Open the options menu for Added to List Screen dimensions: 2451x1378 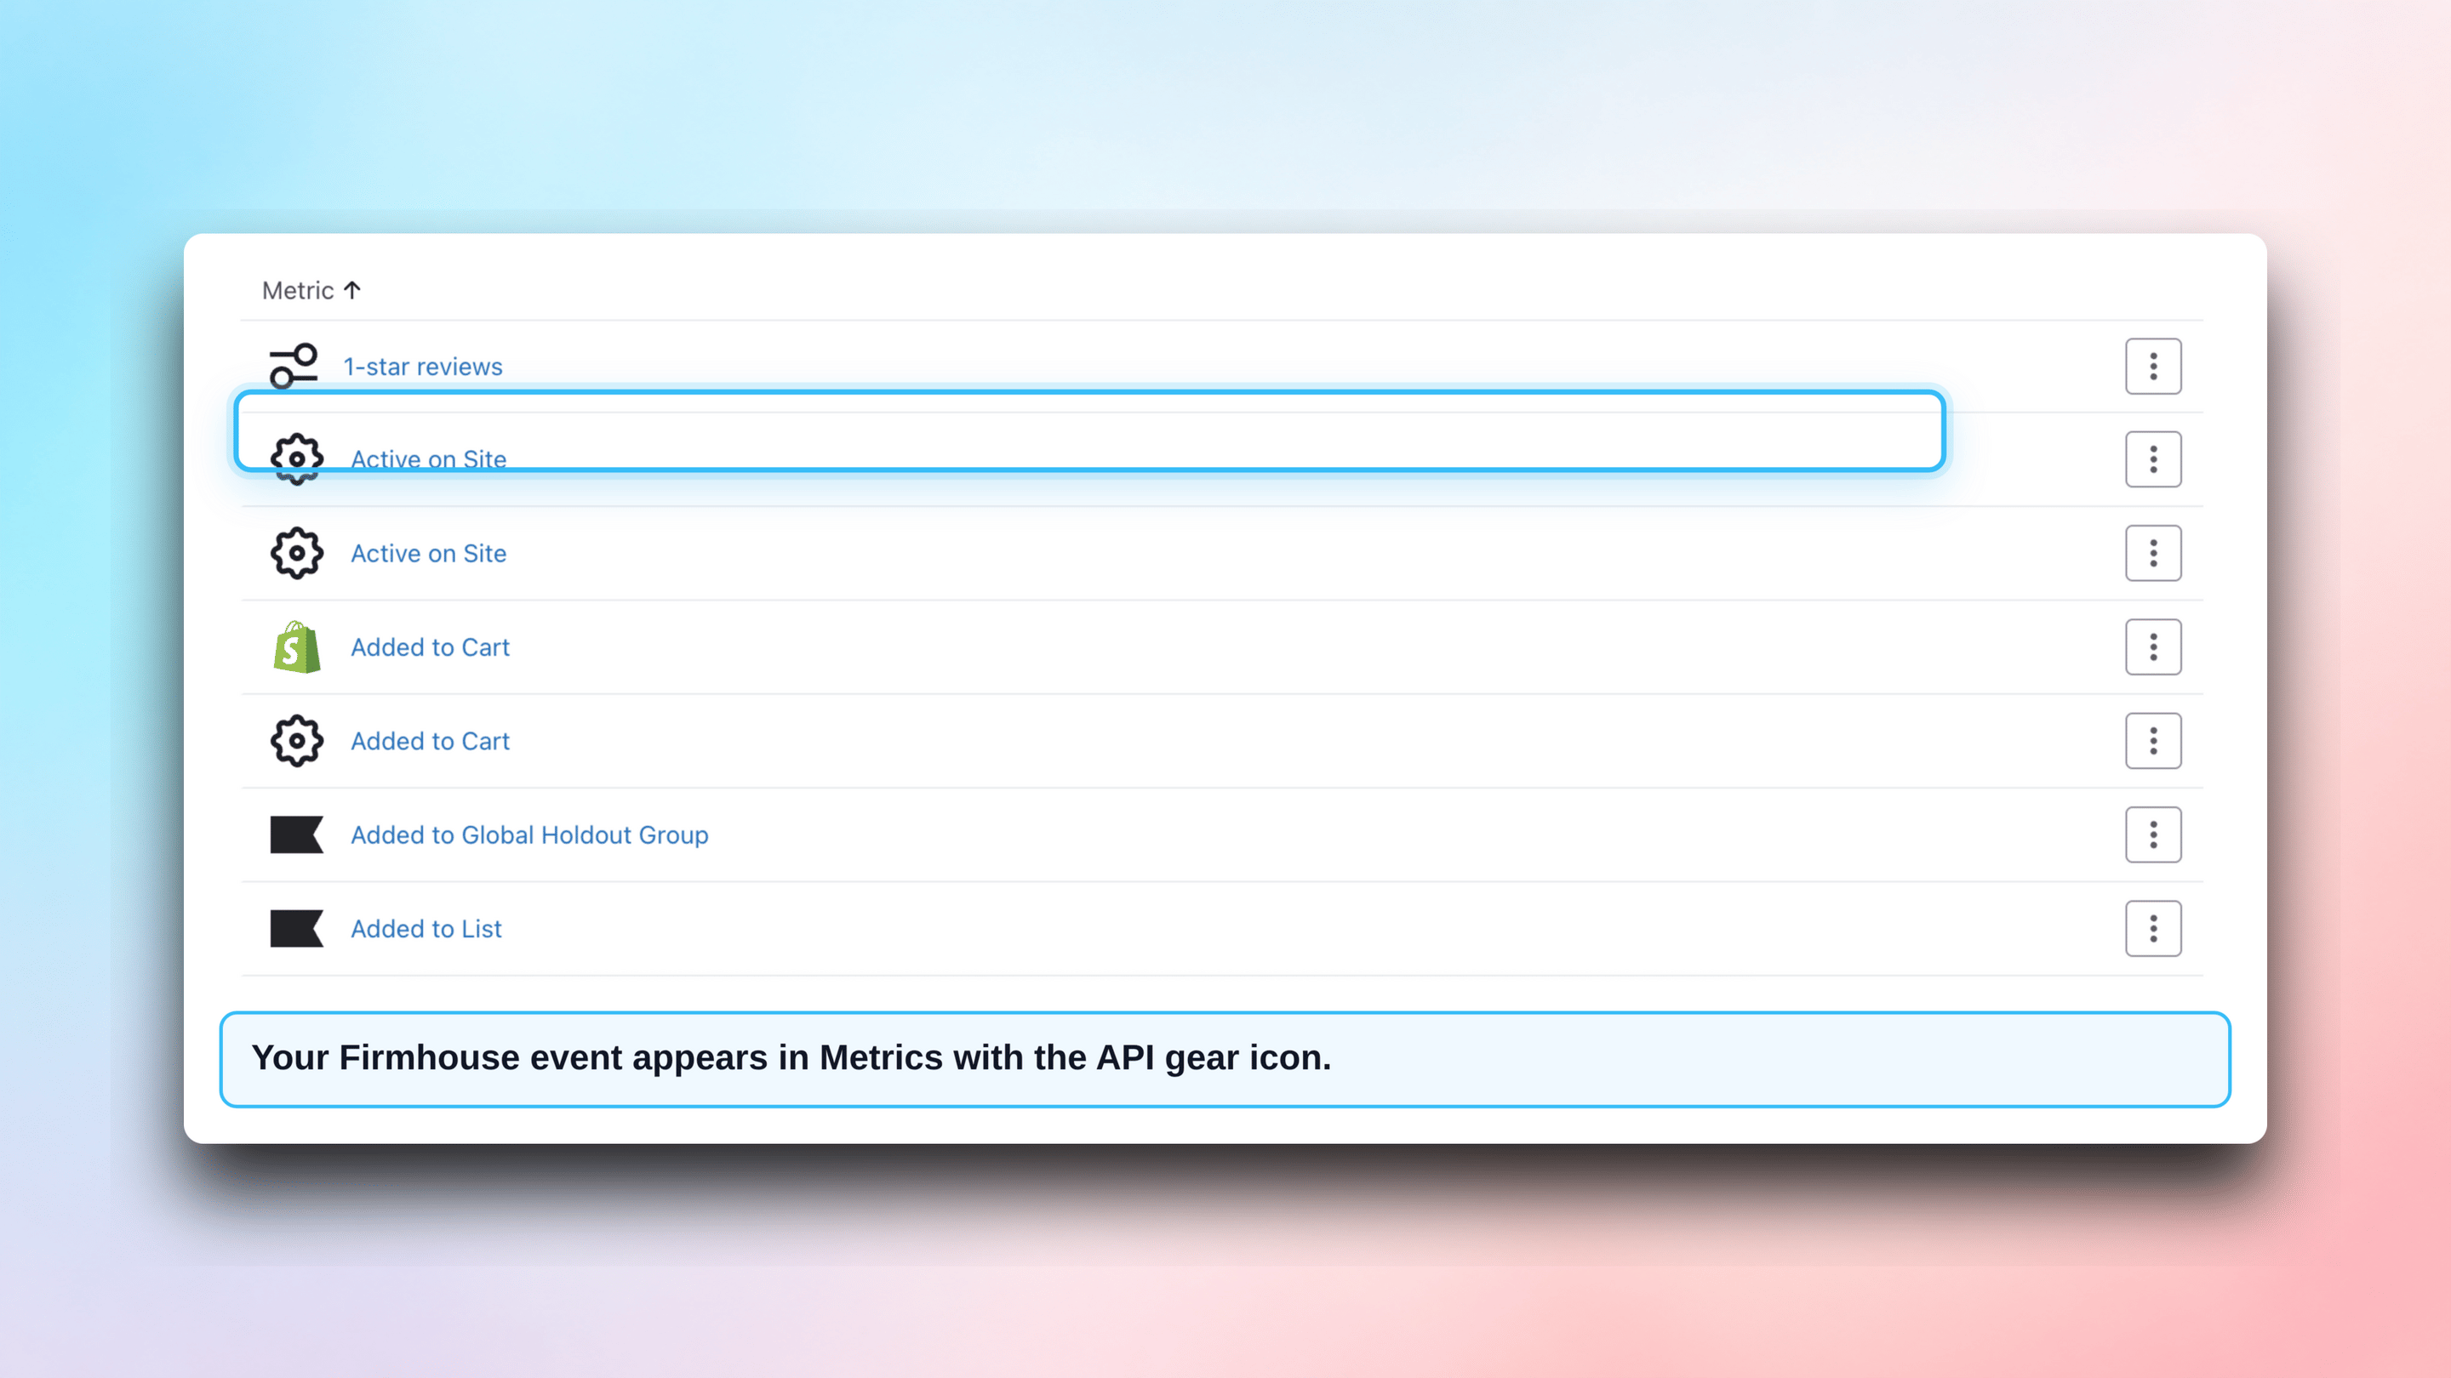2153,928
